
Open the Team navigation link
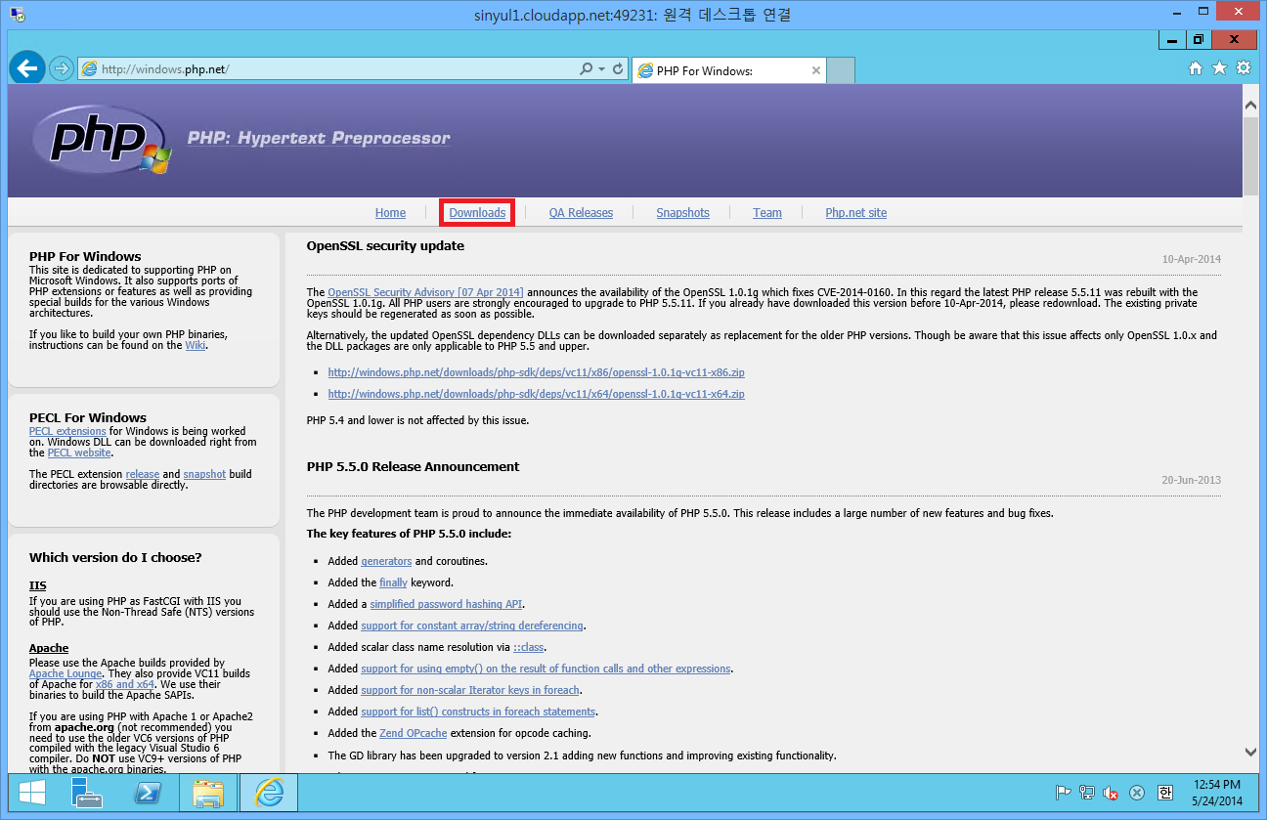pyautogui.click(x=767, y=212)
